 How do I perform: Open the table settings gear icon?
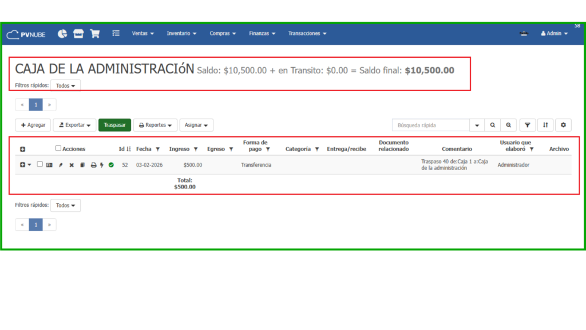point(564,125)
